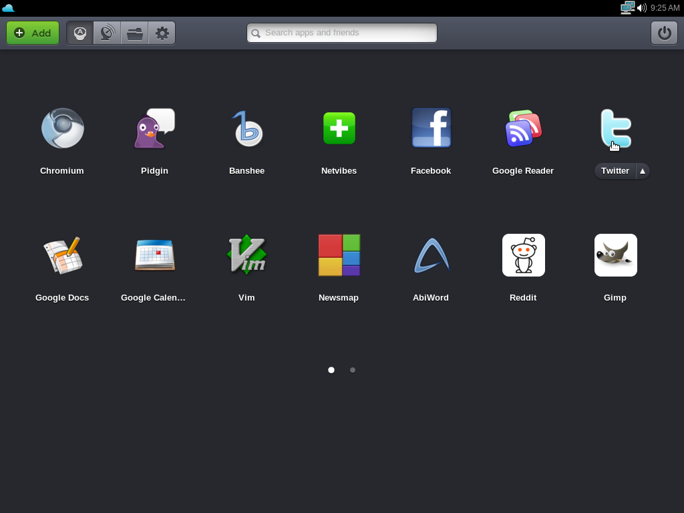
Task: Click the Pidgin label text
Action: tap(154, 171)
